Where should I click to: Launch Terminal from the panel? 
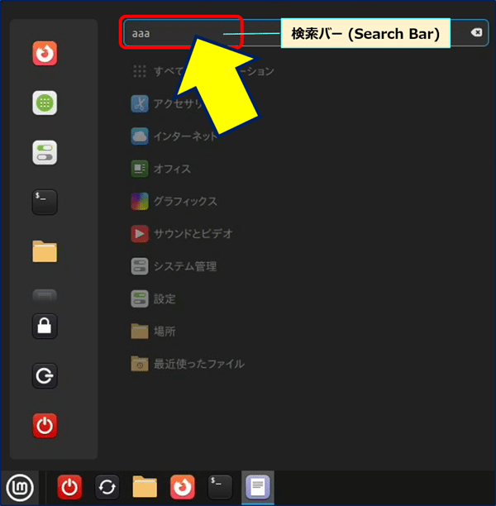click(220, 487)
